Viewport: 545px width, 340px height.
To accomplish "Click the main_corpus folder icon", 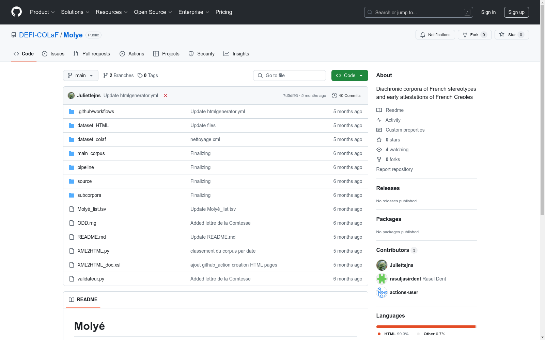I will coord(72,153).
